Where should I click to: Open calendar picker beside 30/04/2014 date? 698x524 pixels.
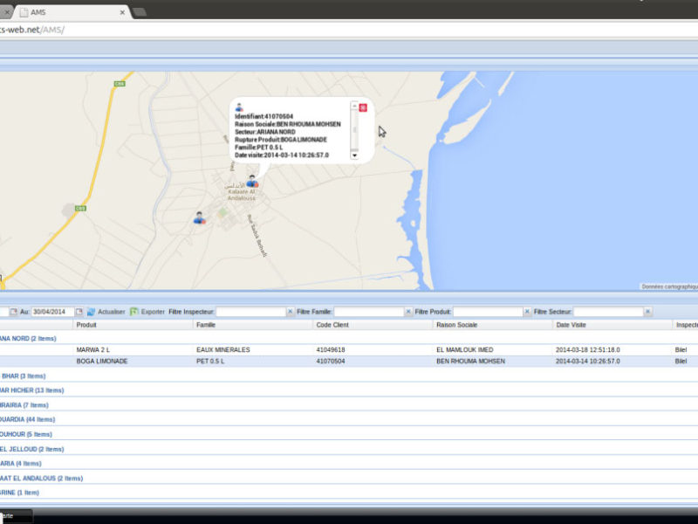pos(79,312)
